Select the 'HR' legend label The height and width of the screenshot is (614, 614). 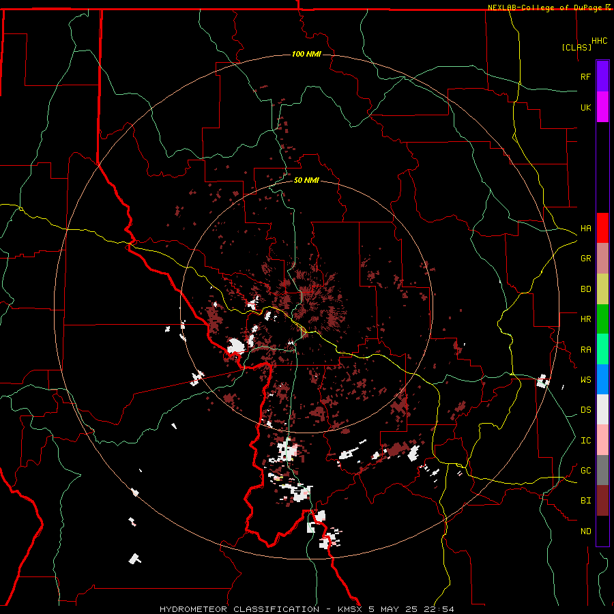585,319
